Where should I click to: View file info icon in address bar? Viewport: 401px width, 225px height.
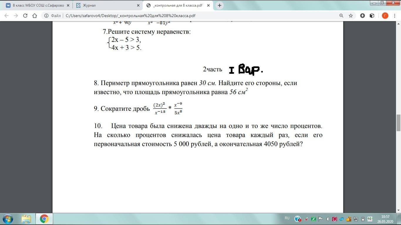[x=46, y=16]
